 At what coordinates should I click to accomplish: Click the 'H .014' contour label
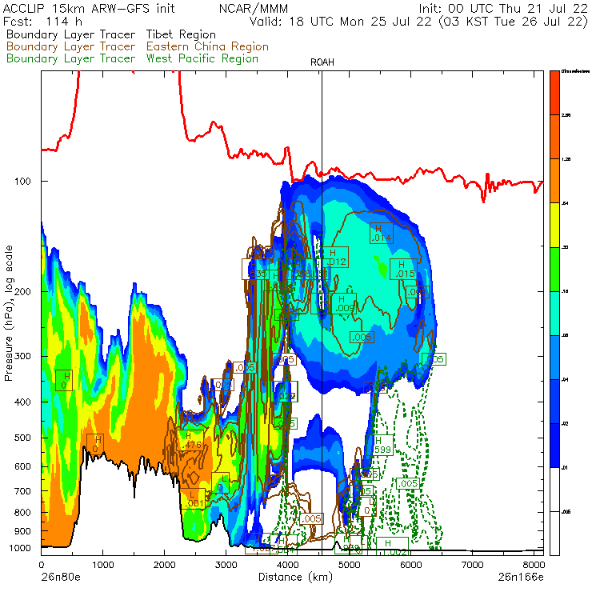[x=382, y=234]
